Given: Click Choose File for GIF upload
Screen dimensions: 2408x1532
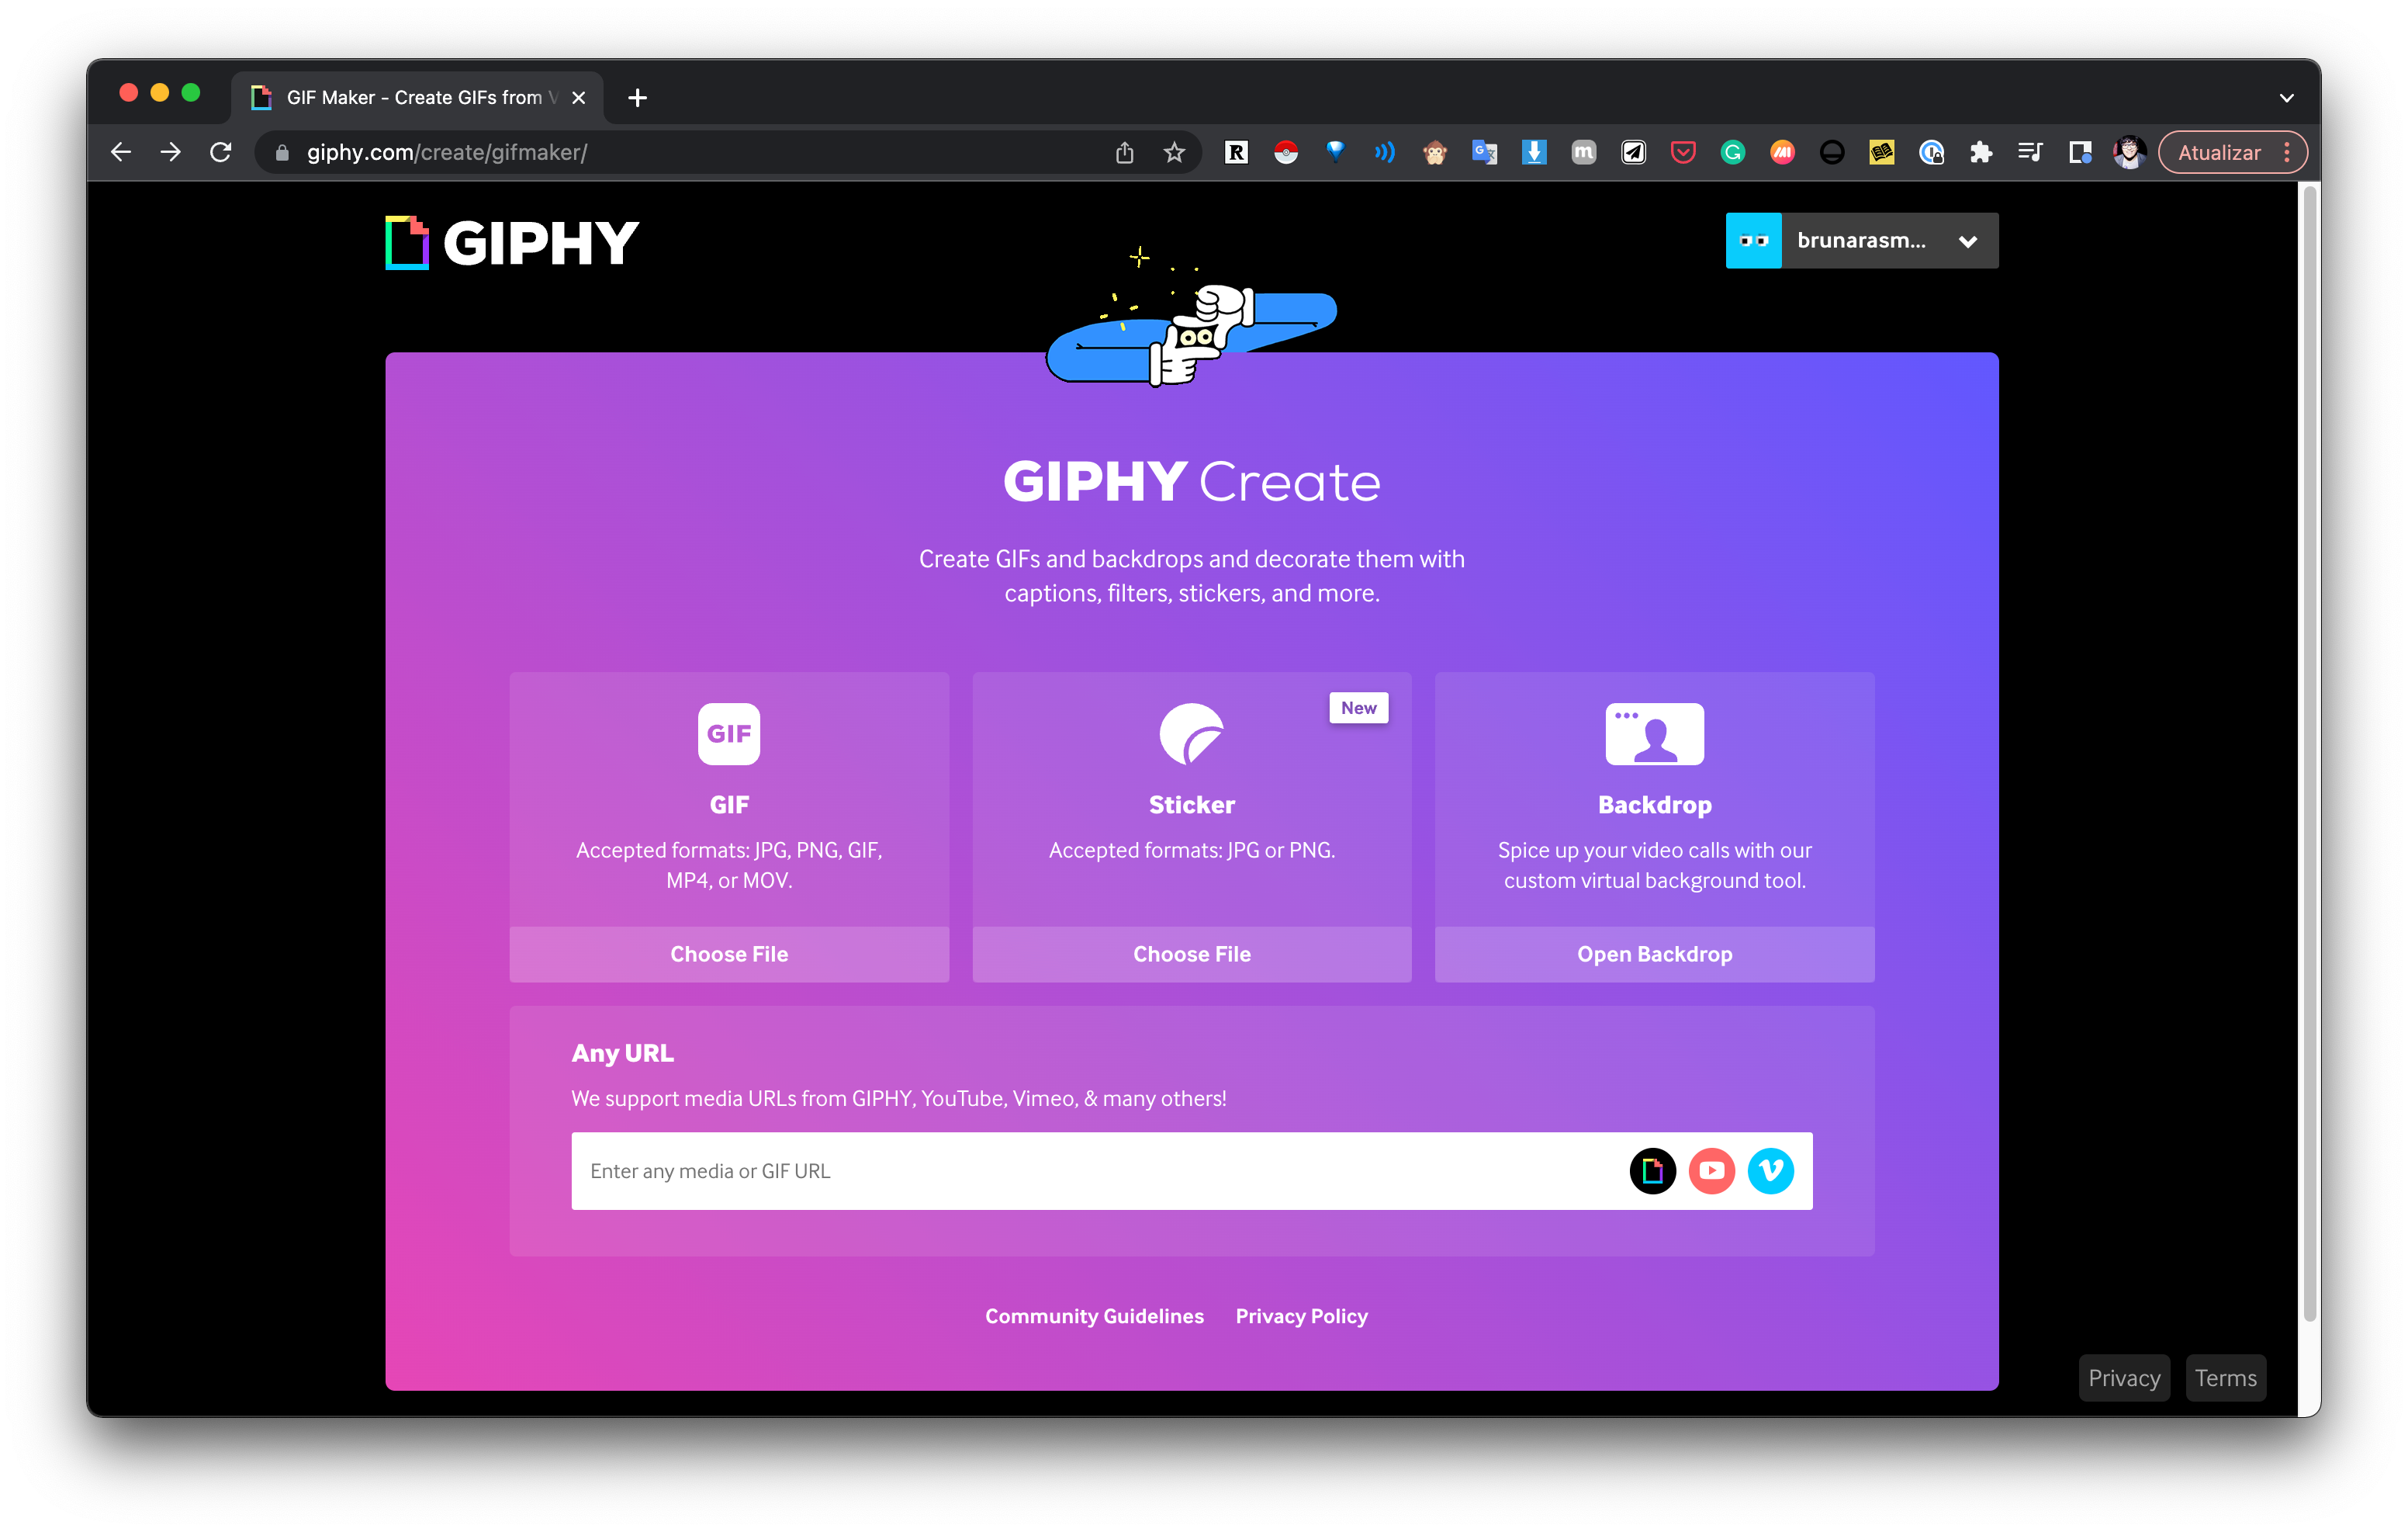Looking at the screenshot, I should click(x=728, y=955).
